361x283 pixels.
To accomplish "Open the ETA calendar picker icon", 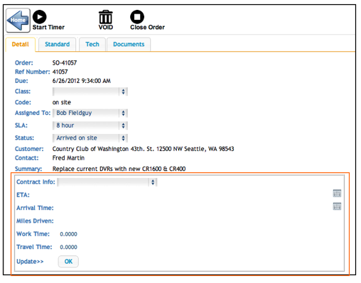I will pyautogui.click(x=337, y=194).
